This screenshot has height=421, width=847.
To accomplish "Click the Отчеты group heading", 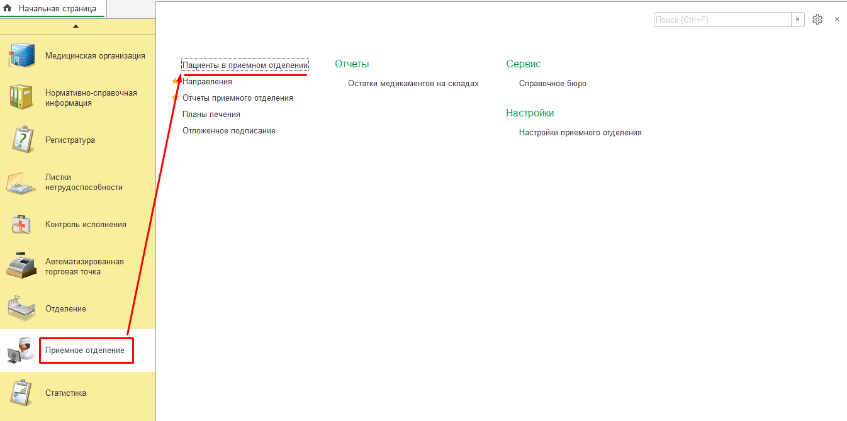I will coord(352,64).
